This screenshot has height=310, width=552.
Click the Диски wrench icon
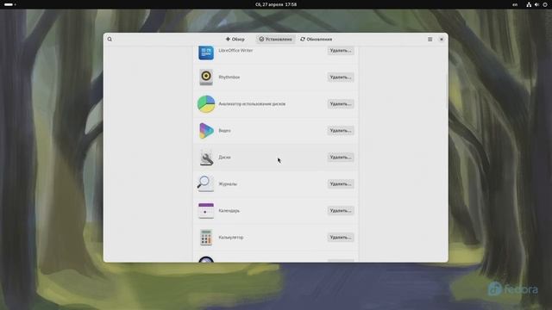pos(206,158)
